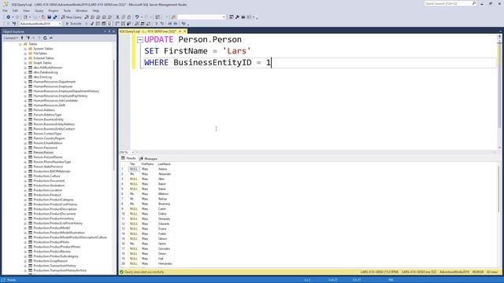Click the New Query toolbar button
Viewport: 504px width, 283px height.
[x=72, y=17]
